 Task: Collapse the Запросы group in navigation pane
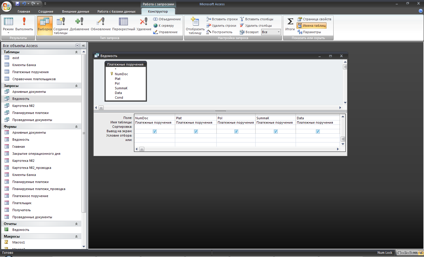(76, 86)
